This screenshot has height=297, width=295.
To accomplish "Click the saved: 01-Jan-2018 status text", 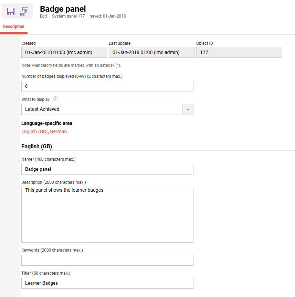I will (x=108, y=16).
